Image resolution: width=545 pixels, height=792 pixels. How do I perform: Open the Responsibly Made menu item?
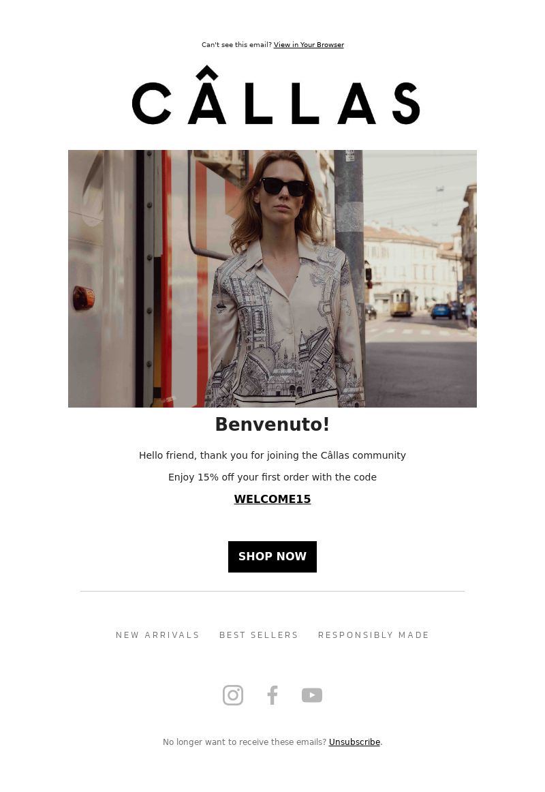pos(373,635)
